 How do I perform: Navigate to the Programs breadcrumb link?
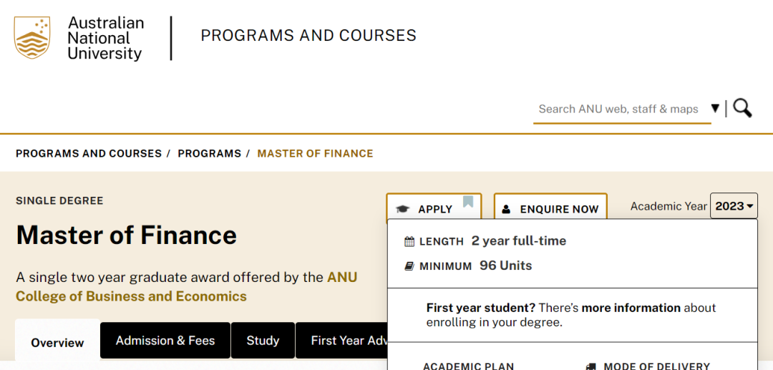pos(209,153)
